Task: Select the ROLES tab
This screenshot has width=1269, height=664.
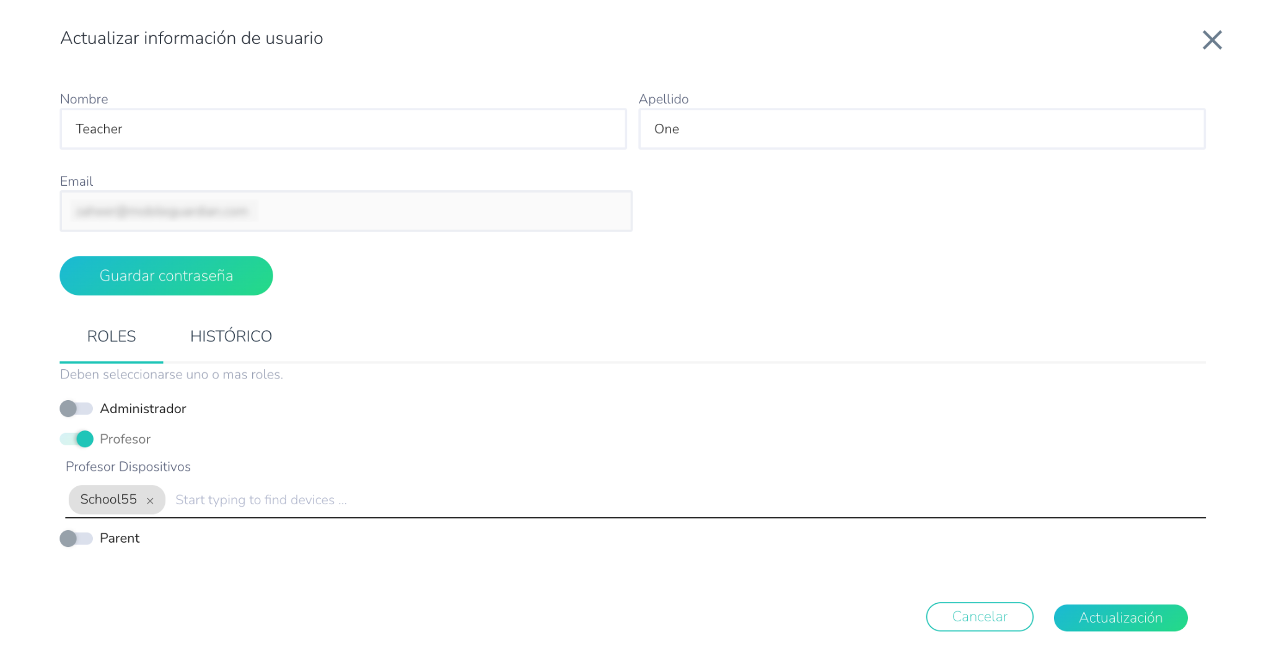Action: [112, 336]
